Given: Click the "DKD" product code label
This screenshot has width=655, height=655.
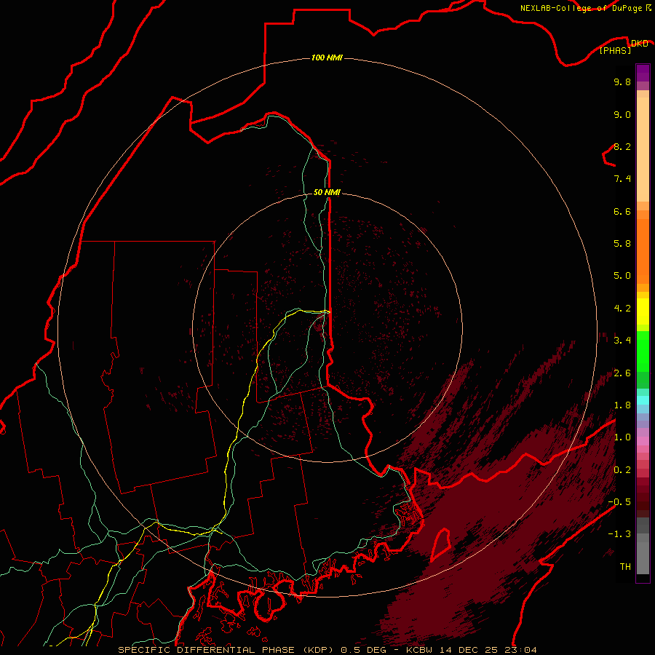Looking at the screenshot, I should (639, 44).
